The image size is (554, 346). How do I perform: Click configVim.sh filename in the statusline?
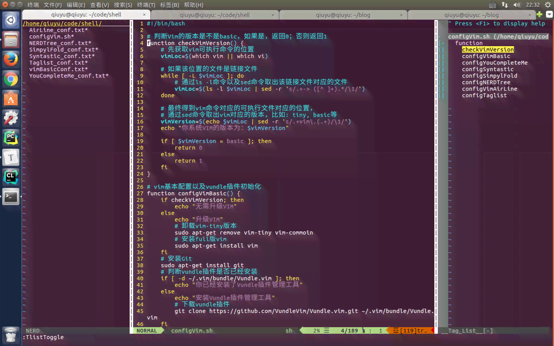[192, 331]
